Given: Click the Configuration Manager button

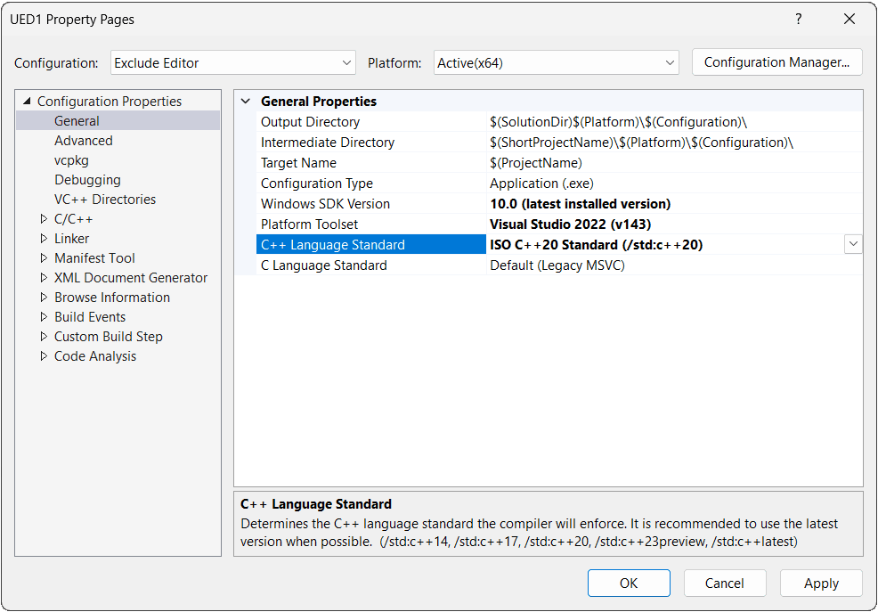Looking at the screenshot, I should click(x=776, y=62).
